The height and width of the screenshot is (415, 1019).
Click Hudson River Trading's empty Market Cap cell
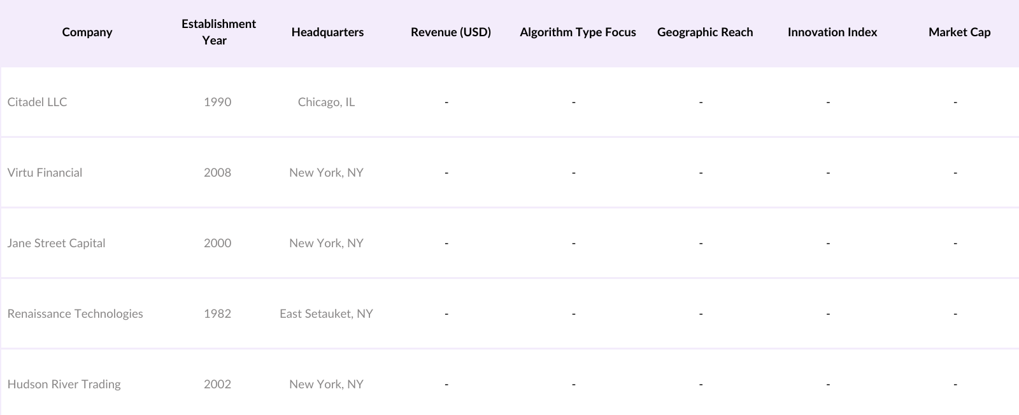(x=955, y=384)
